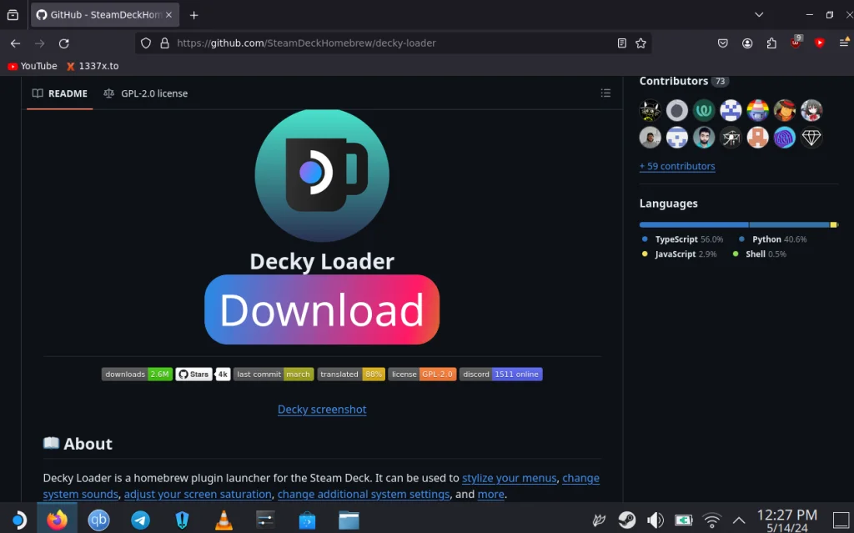This screenshot has height=533, width=854.
Task: Click the Decky Loader mug logo
Action: (322, 175)
